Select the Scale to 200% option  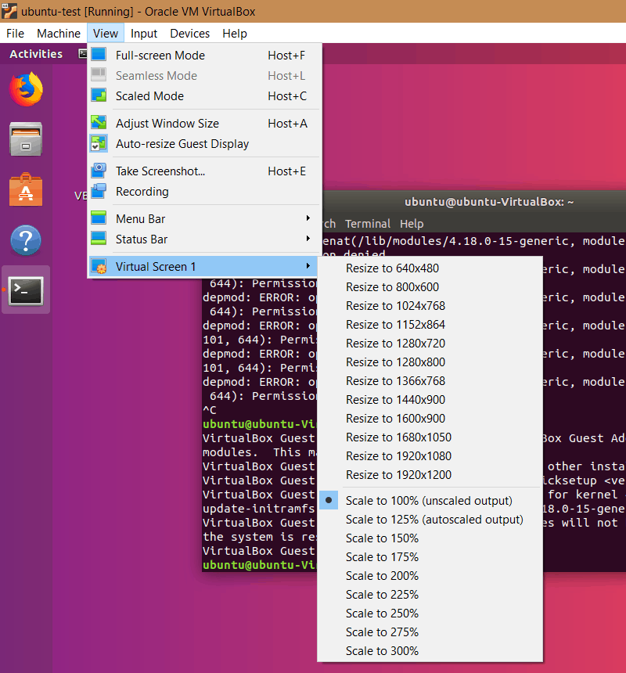(x=381, y=575)
